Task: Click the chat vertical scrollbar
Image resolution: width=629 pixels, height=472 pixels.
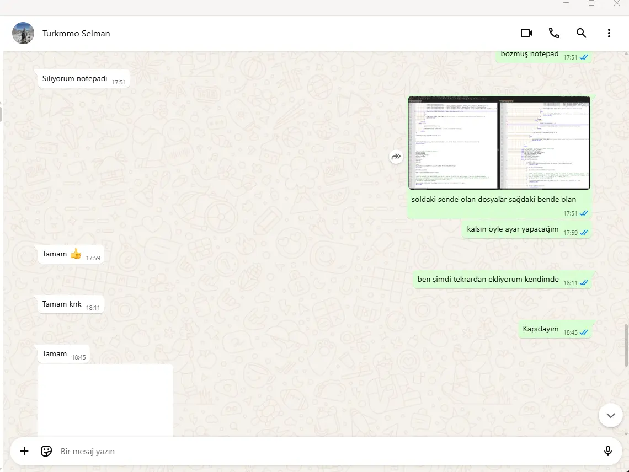Action: click(626, 345)
